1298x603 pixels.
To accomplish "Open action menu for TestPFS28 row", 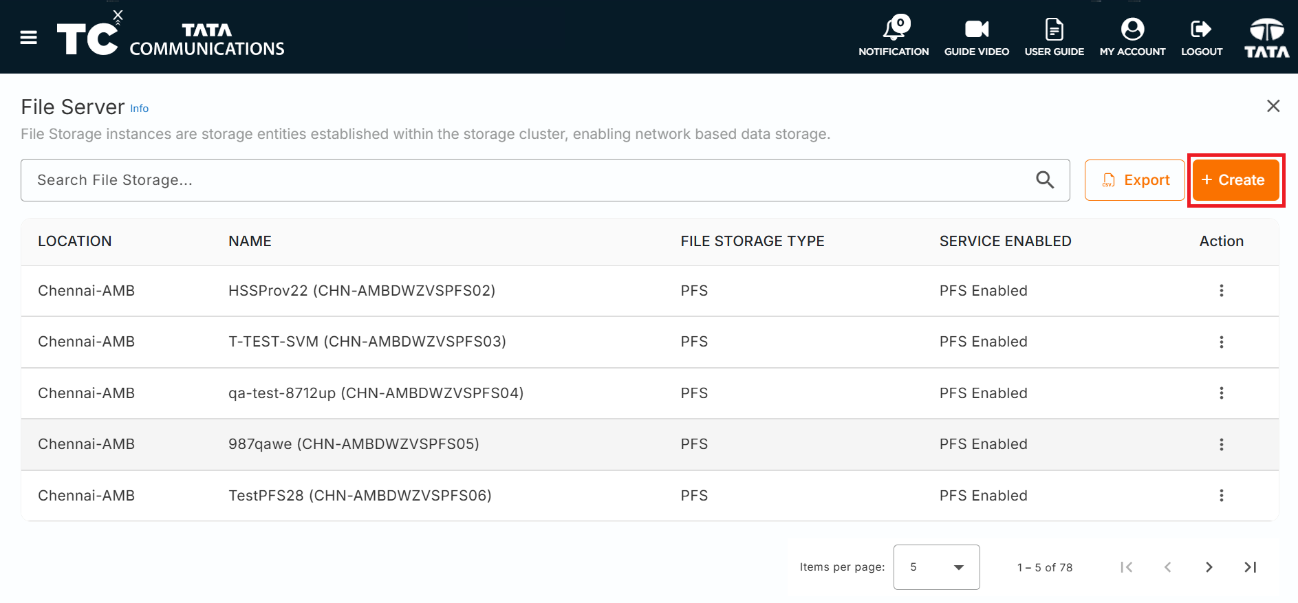I will coord(1222,496).
